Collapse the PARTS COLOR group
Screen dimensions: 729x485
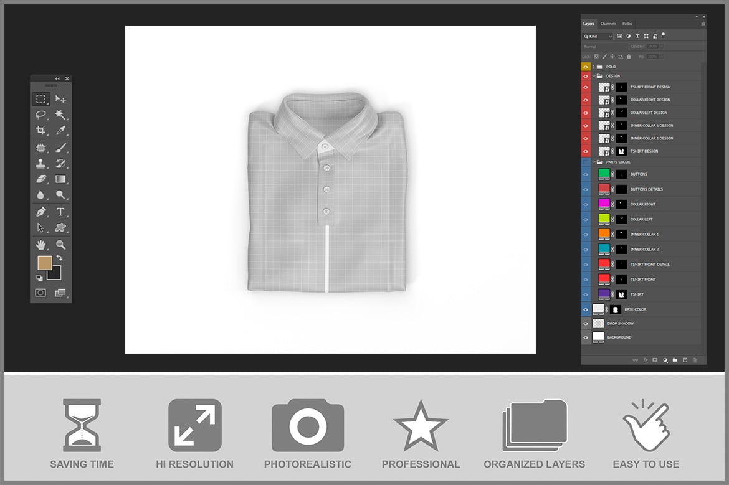[594, 162]
